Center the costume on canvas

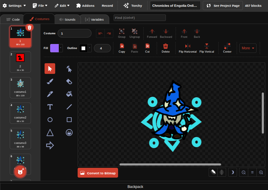pos(227,48)
